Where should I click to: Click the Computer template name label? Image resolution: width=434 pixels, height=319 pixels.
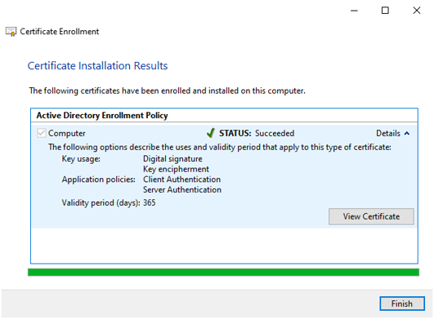[x=67, y=134]
